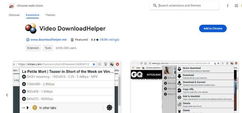The height and width of the screenshot is (113, 242).
Task: Focus the Search extensions and themes field
Action: 185,6
